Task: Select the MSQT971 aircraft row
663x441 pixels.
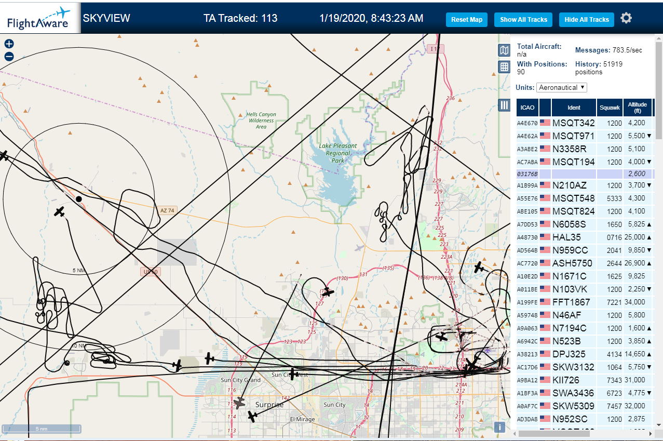Action: [x=586, y=136]
